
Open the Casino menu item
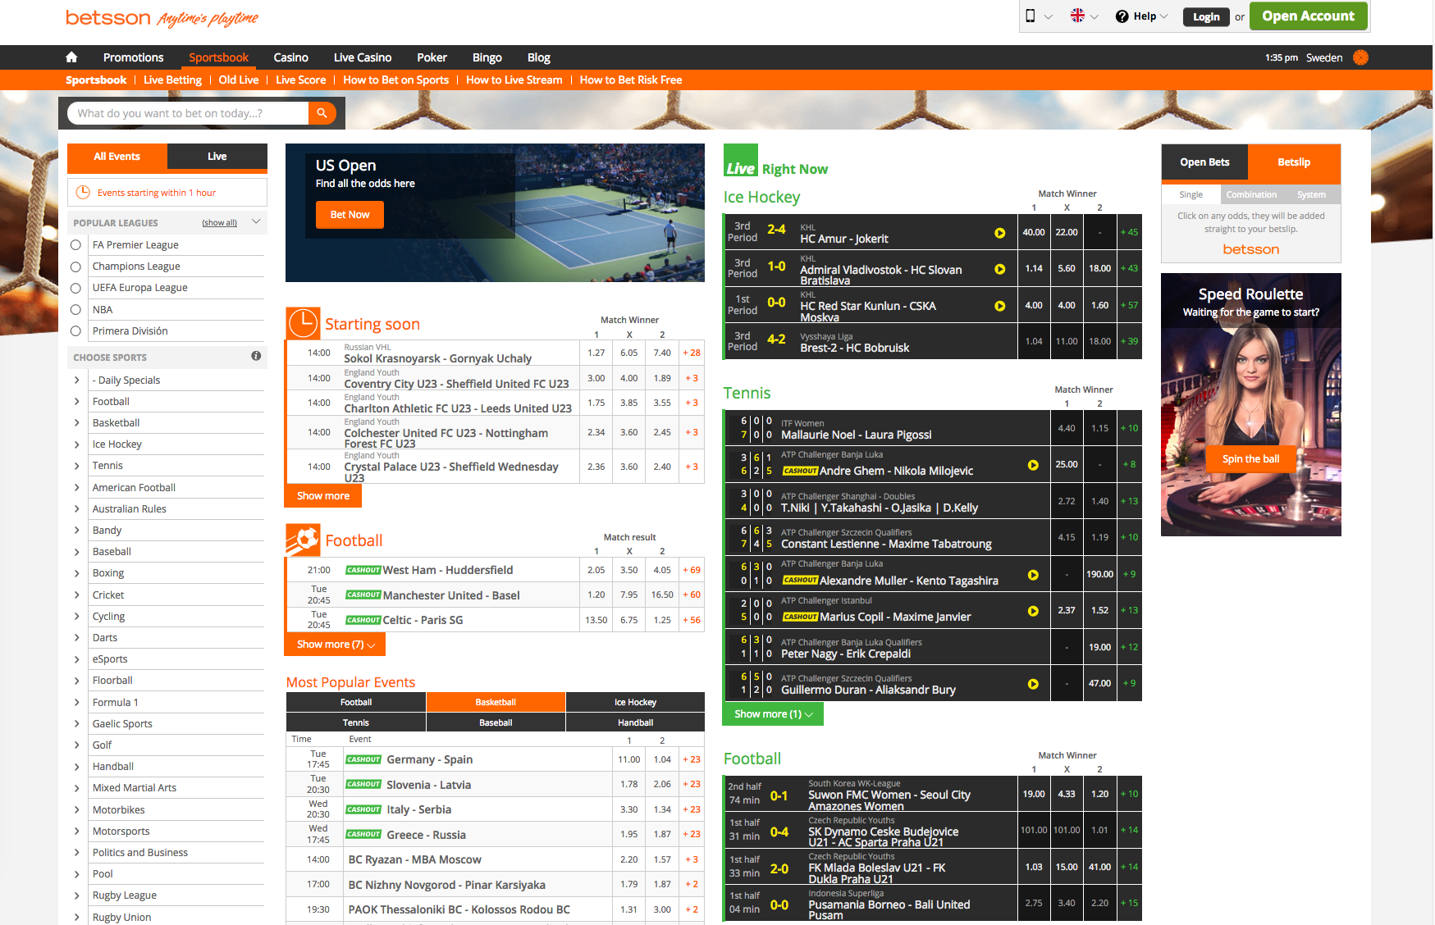click(x=290, y=57)
